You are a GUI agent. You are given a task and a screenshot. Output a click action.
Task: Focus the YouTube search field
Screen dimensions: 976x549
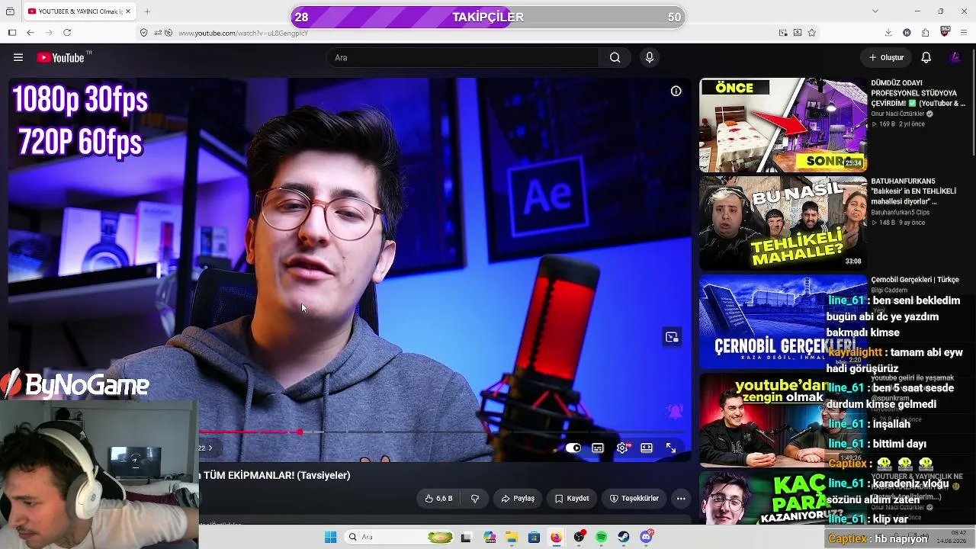[464, 57]
